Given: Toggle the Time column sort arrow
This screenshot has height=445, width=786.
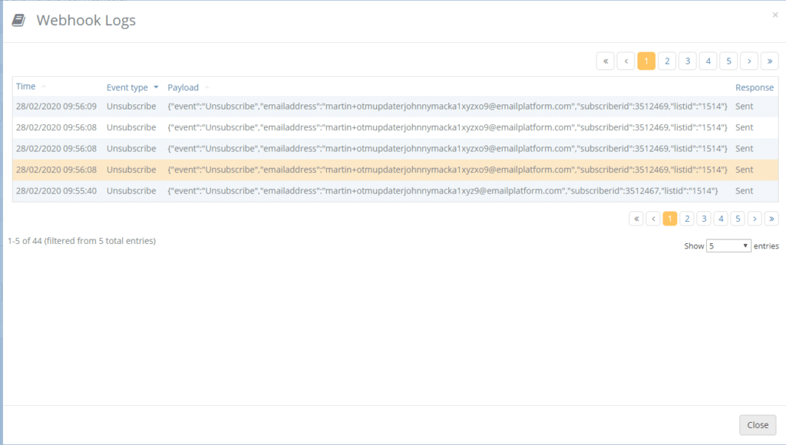Looking at the screenshot, I should pos(44,87).
